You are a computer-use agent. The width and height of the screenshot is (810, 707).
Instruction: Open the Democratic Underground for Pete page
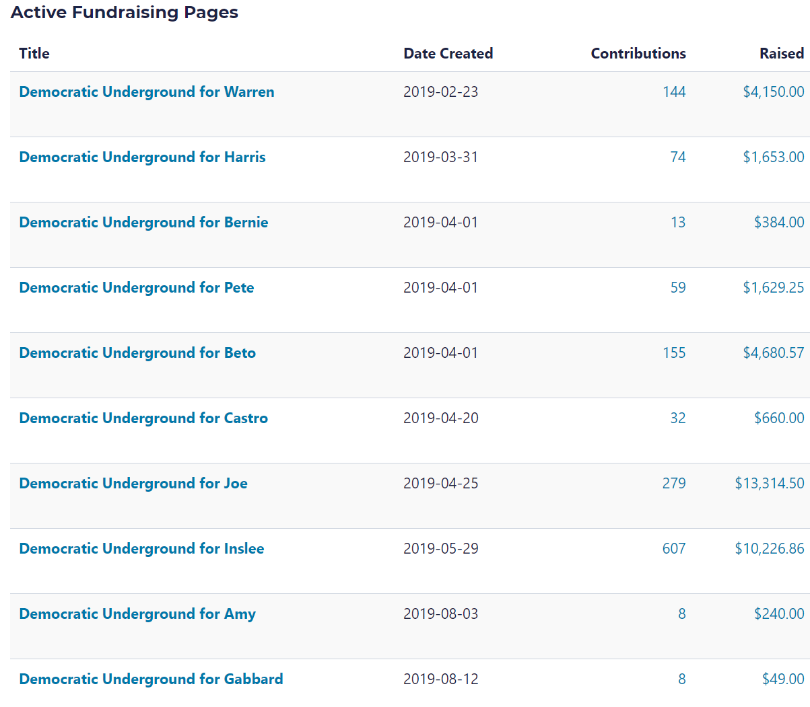tap(137, 288)
